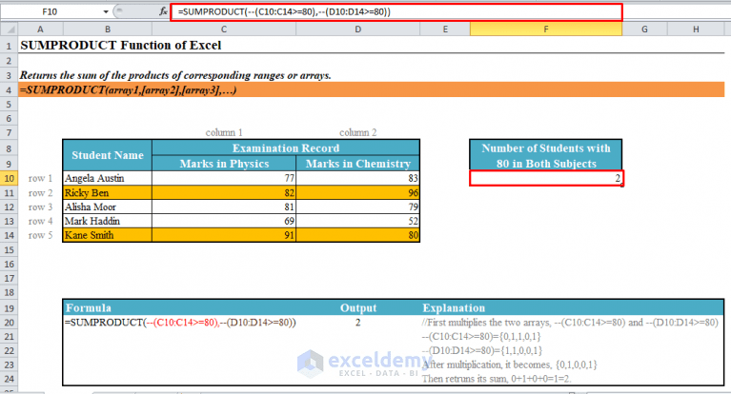Click the 'SUMPRODUCT Function of Excel' title
The height and width of the screenshot is (394, 731).
coord(121,45)
